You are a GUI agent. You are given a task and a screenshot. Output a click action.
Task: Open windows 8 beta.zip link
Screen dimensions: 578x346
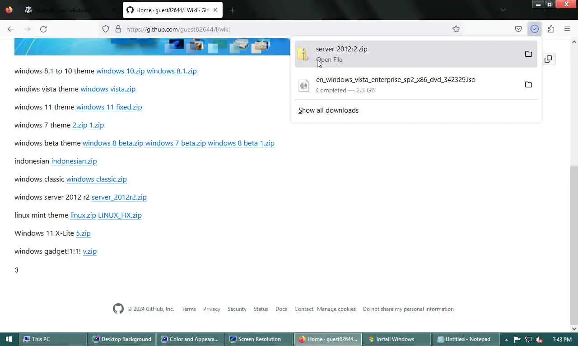tap(113, 143)
